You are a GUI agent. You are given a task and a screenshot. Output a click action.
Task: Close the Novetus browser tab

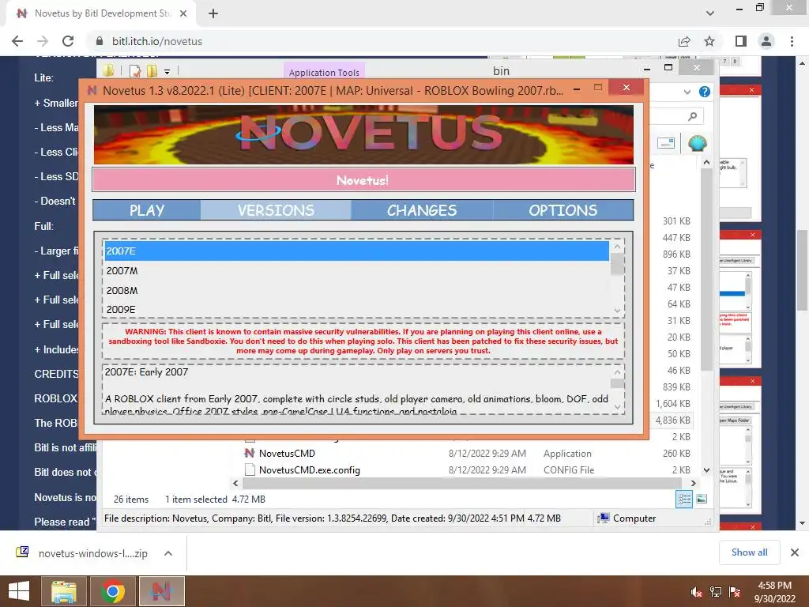point(183,13)
